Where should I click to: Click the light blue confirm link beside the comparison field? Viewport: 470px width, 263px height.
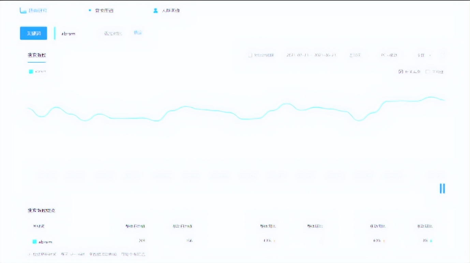pos(138,33)
